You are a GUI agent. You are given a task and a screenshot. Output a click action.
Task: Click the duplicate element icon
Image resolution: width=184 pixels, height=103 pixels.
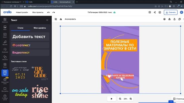point(179,19)
